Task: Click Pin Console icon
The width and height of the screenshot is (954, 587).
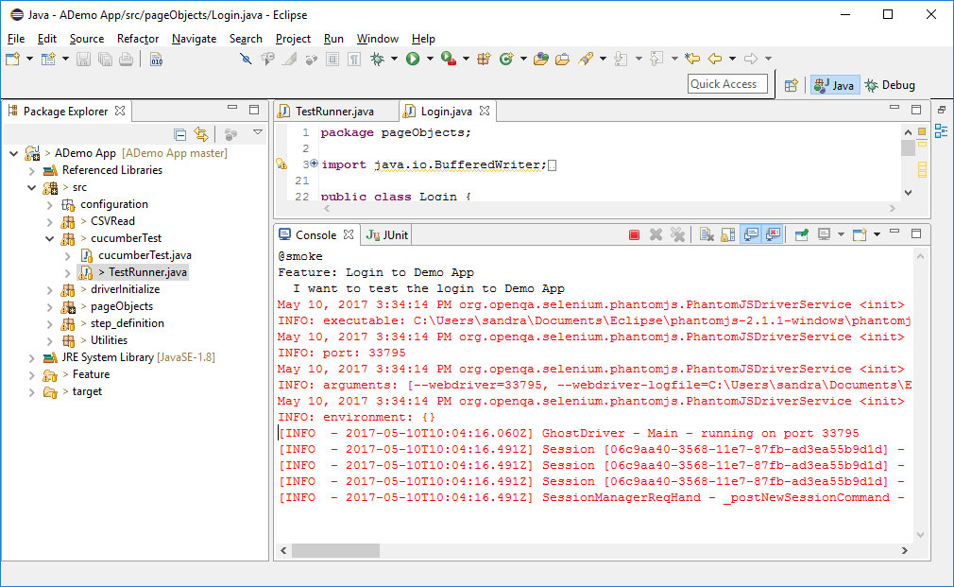Action: click(801, 235)
